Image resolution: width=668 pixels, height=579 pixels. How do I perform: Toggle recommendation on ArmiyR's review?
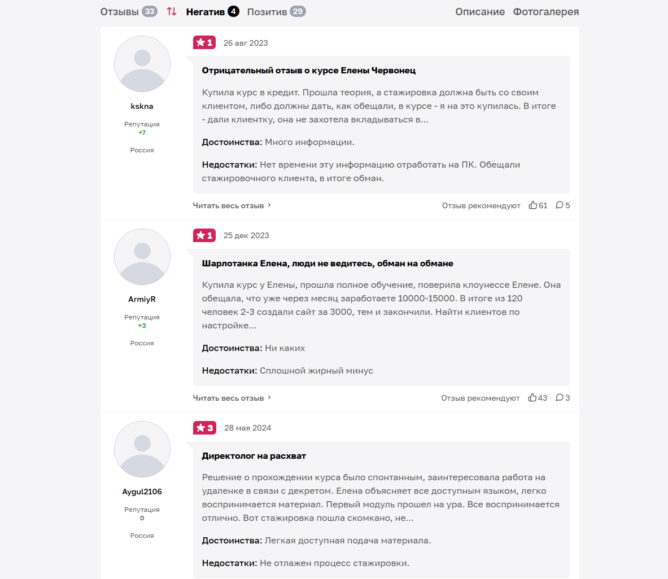tap(480, 397)
